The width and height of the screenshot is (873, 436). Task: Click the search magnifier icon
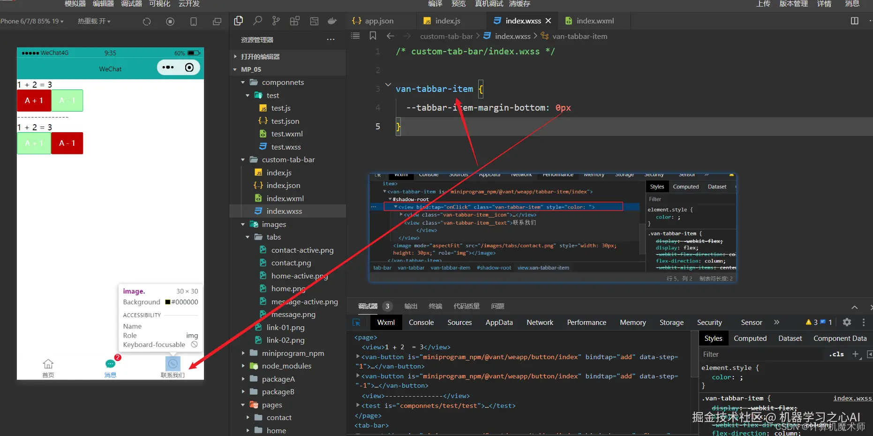[x=257, y=21]
